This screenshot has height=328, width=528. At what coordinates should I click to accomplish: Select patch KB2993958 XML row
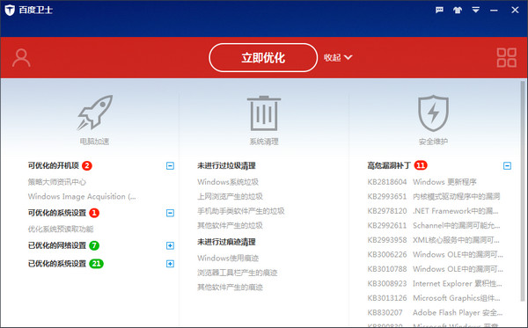[x=434, y=240]
